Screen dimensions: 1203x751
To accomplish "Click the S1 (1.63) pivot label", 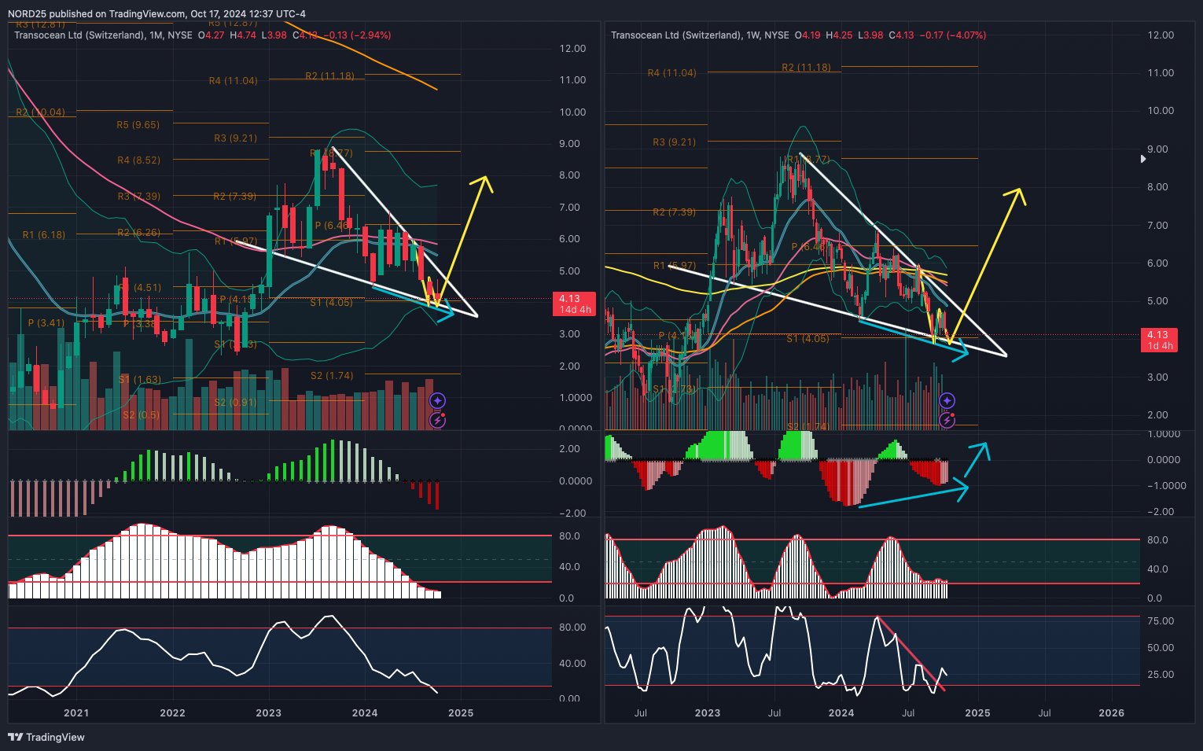I will pyautogui.click(x=140, y=380).
